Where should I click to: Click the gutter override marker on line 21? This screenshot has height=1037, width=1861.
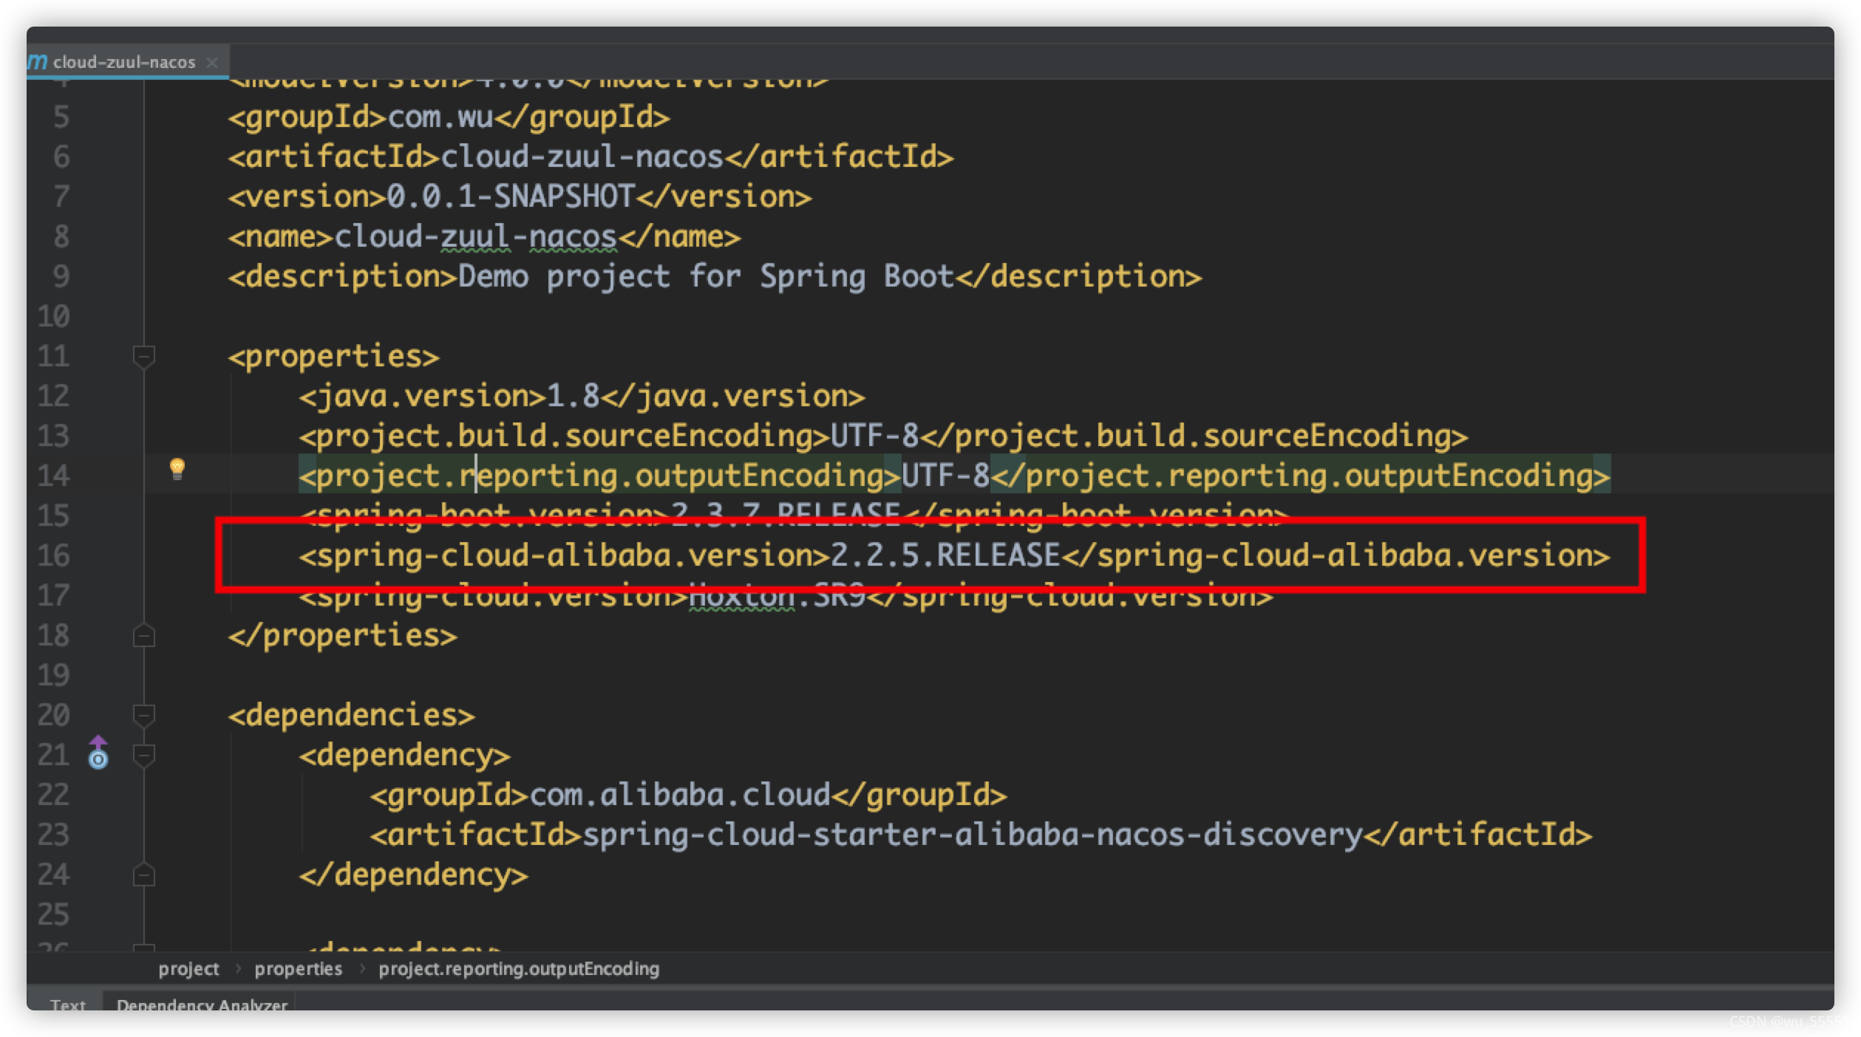coord(98,753)
